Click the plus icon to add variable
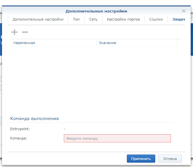 click(15, 32)
